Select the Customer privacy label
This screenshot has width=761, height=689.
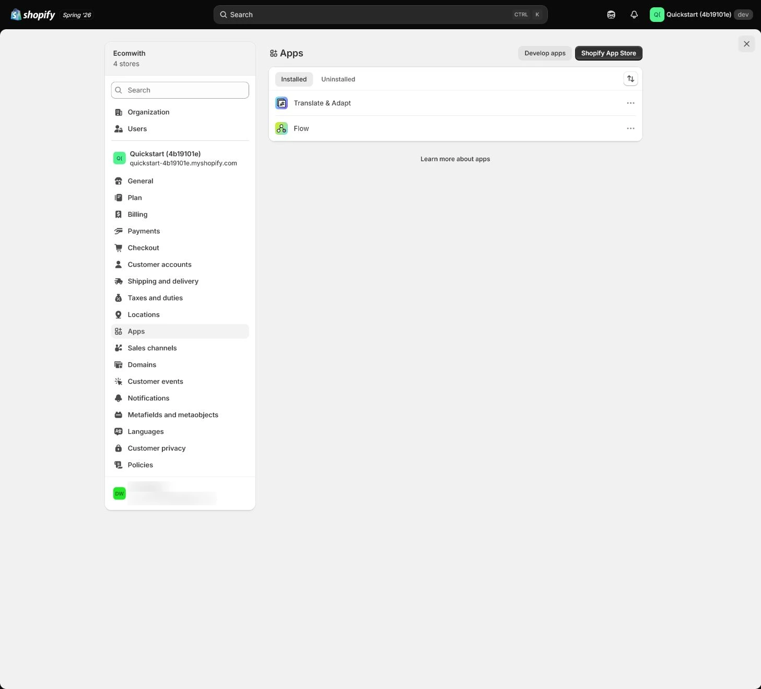[x=157, y=448]
